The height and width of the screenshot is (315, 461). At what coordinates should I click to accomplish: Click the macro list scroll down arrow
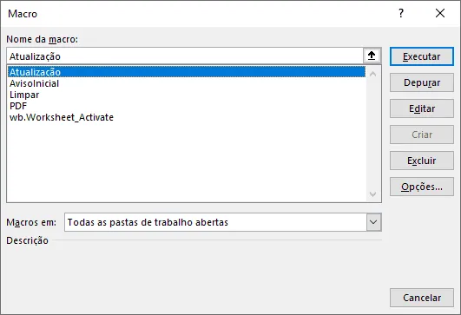click(372, 194)
